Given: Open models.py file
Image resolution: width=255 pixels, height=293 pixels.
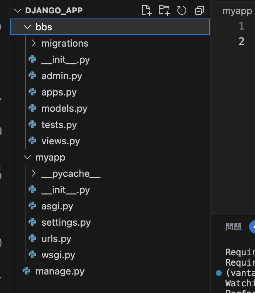Looking at the screenshot, I should pyautogui.click(x=64, y=108).
